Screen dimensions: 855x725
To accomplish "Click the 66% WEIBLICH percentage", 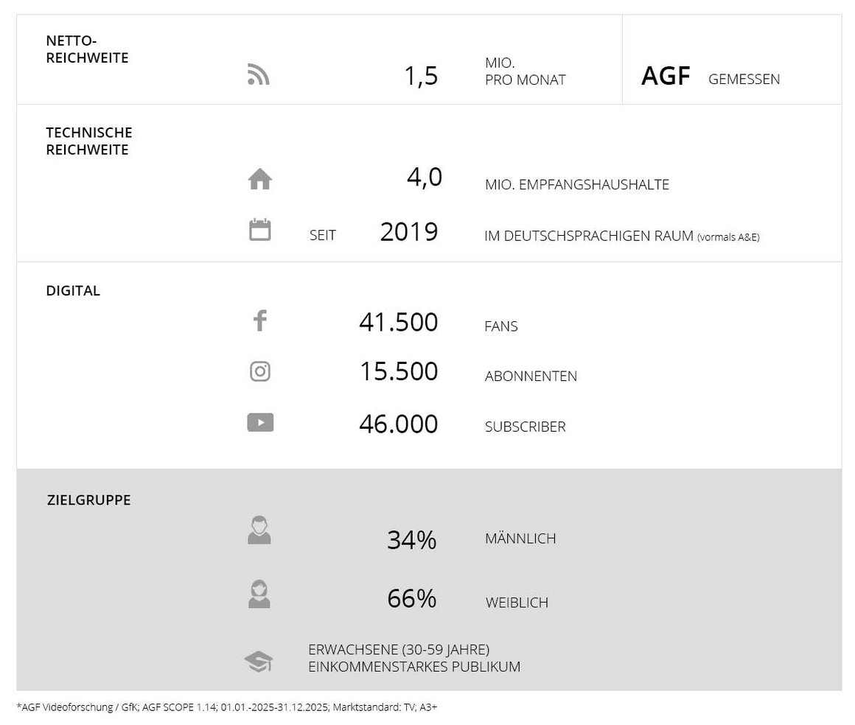I will [x=411, y=598].
